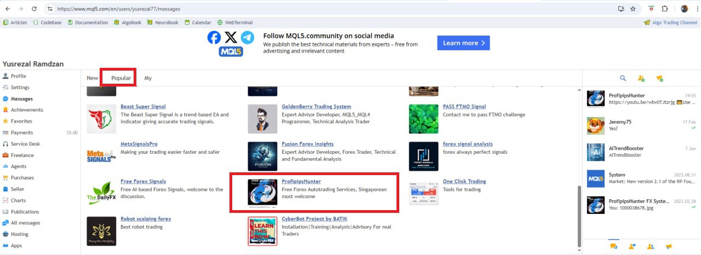Open the install app icon in address bar

[x=621, y=9]
